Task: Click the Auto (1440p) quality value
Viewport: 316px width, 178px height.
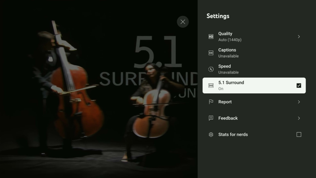Action: click(230, 40)
